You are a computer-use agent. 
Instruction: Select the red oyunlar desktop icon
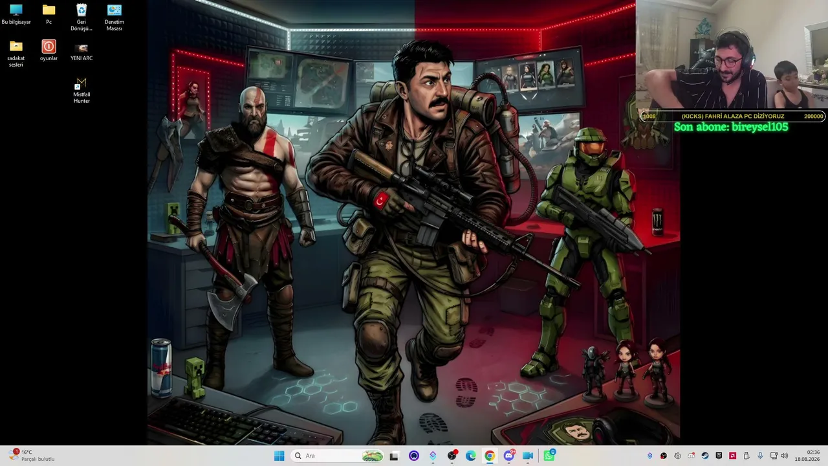(49, 50)
